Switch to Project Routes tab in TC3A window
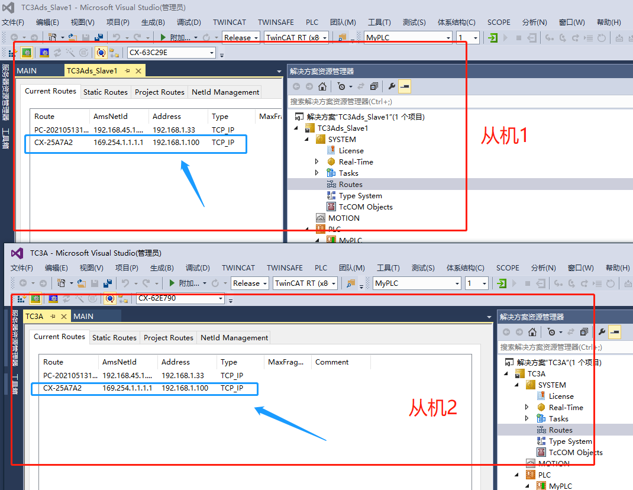The image size is (633, 490). pos(169,338)
